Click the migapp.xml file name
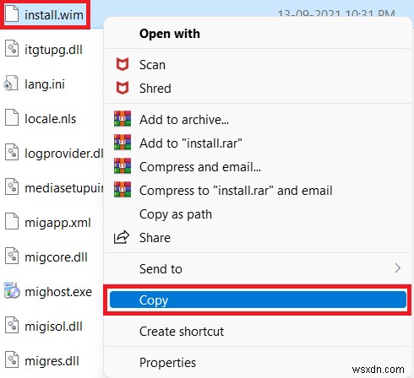 click(57, 223)
